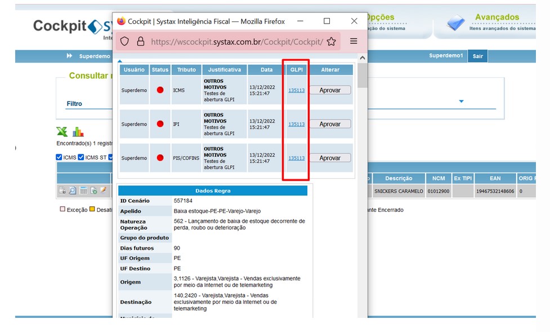Approve the ICMS row with Aprovar
This screenshot has height=332, width=550.
tap(330, 90)
